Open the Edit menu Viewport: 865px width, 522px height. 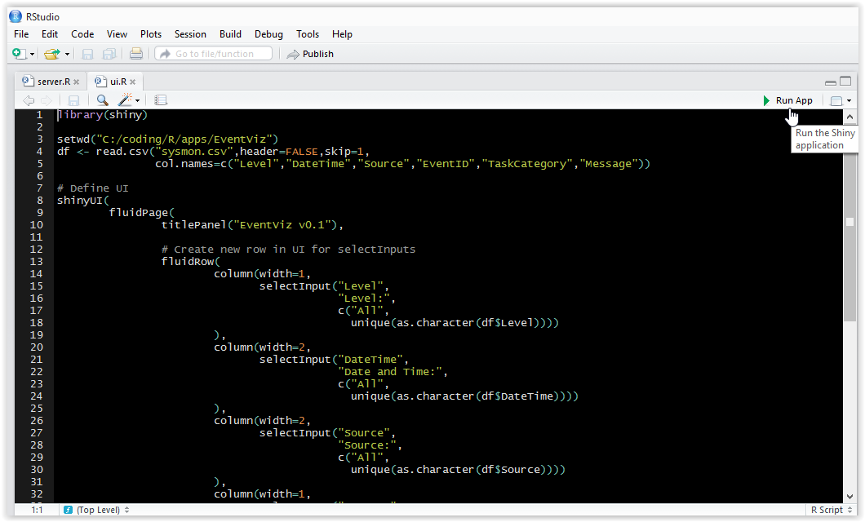[50, 34]
